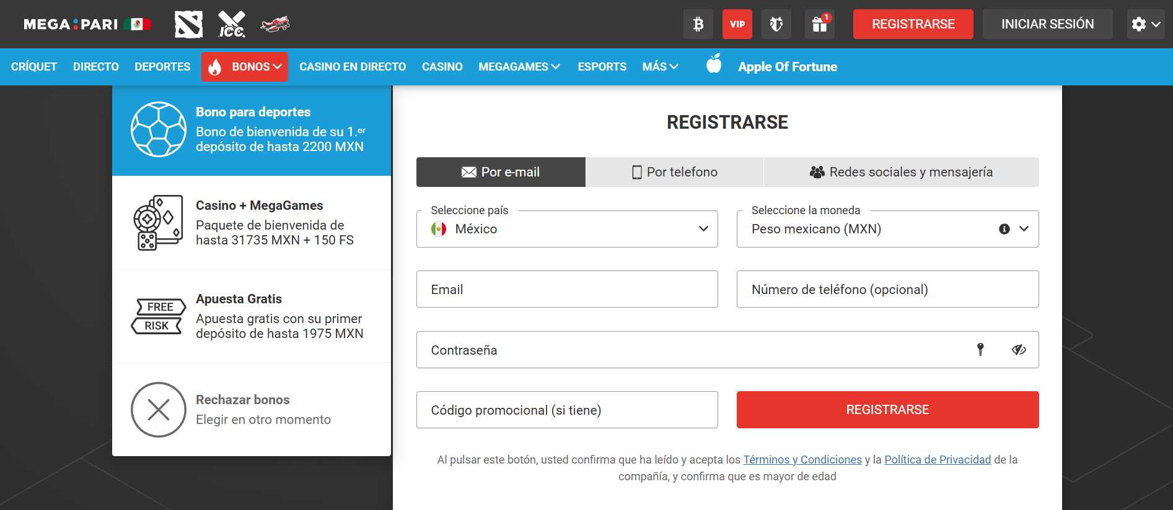The height and width of the screenshot is (510, 1173).
Task: Click the shield icon in header
Action: tap(776, 24)
